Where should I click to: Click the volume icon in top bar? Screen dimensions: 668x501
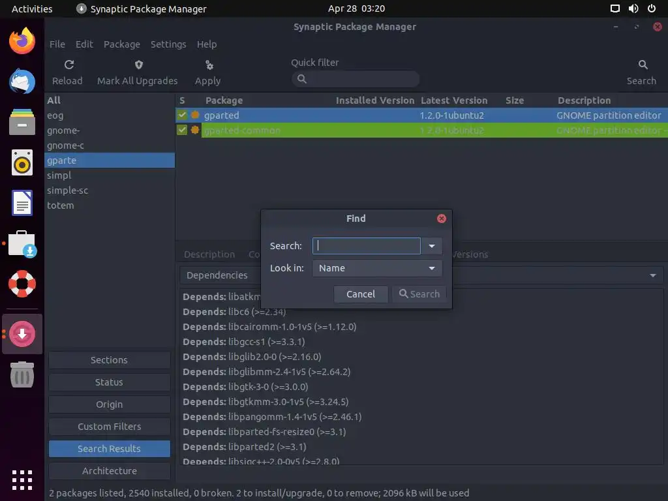[x=633, y=8]
